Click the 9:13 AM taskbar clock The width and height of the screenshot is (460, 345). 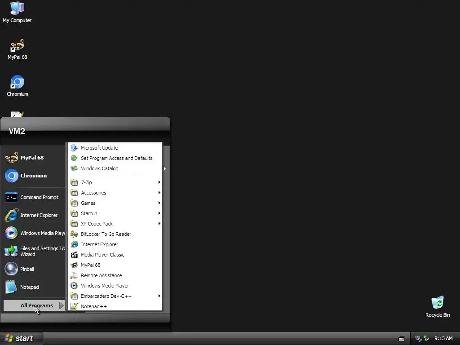click(443, 338)
